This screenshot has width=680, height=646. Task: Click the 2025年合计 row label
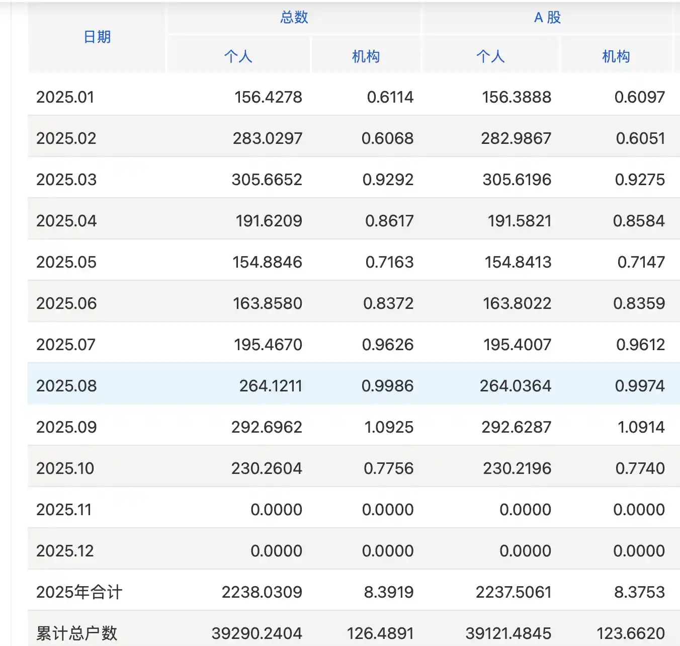click(79, 592)
